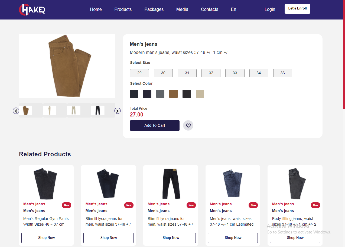Add item to wishlist with heart icon
The image size is (345, 247).
click(x=188, y=125)
